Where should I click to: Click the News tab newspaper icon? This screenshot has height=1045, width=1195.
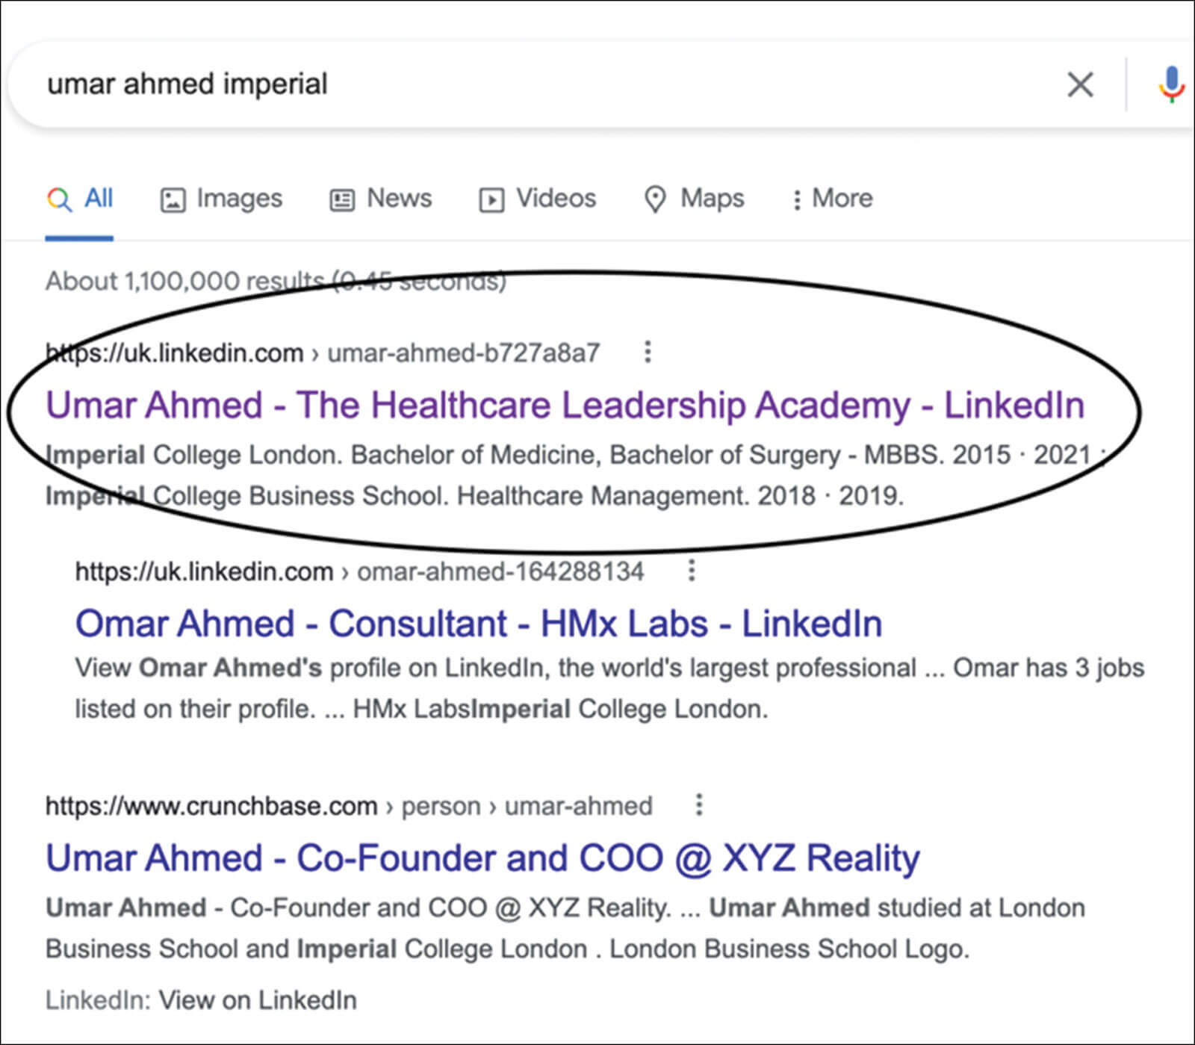342,200
